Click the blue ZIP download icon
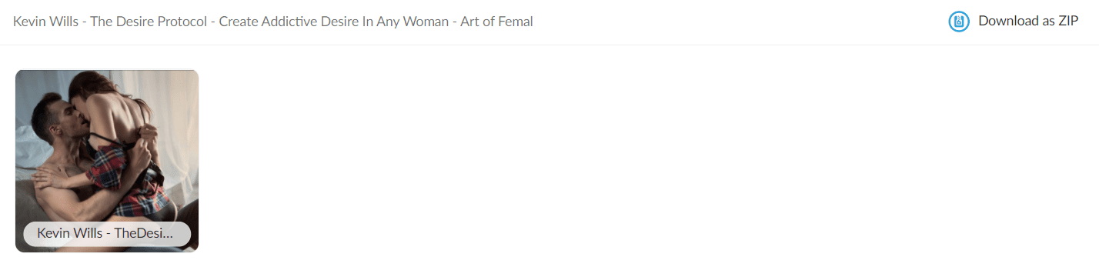This screenshot has height=277, width=1099. coord(958,22)
